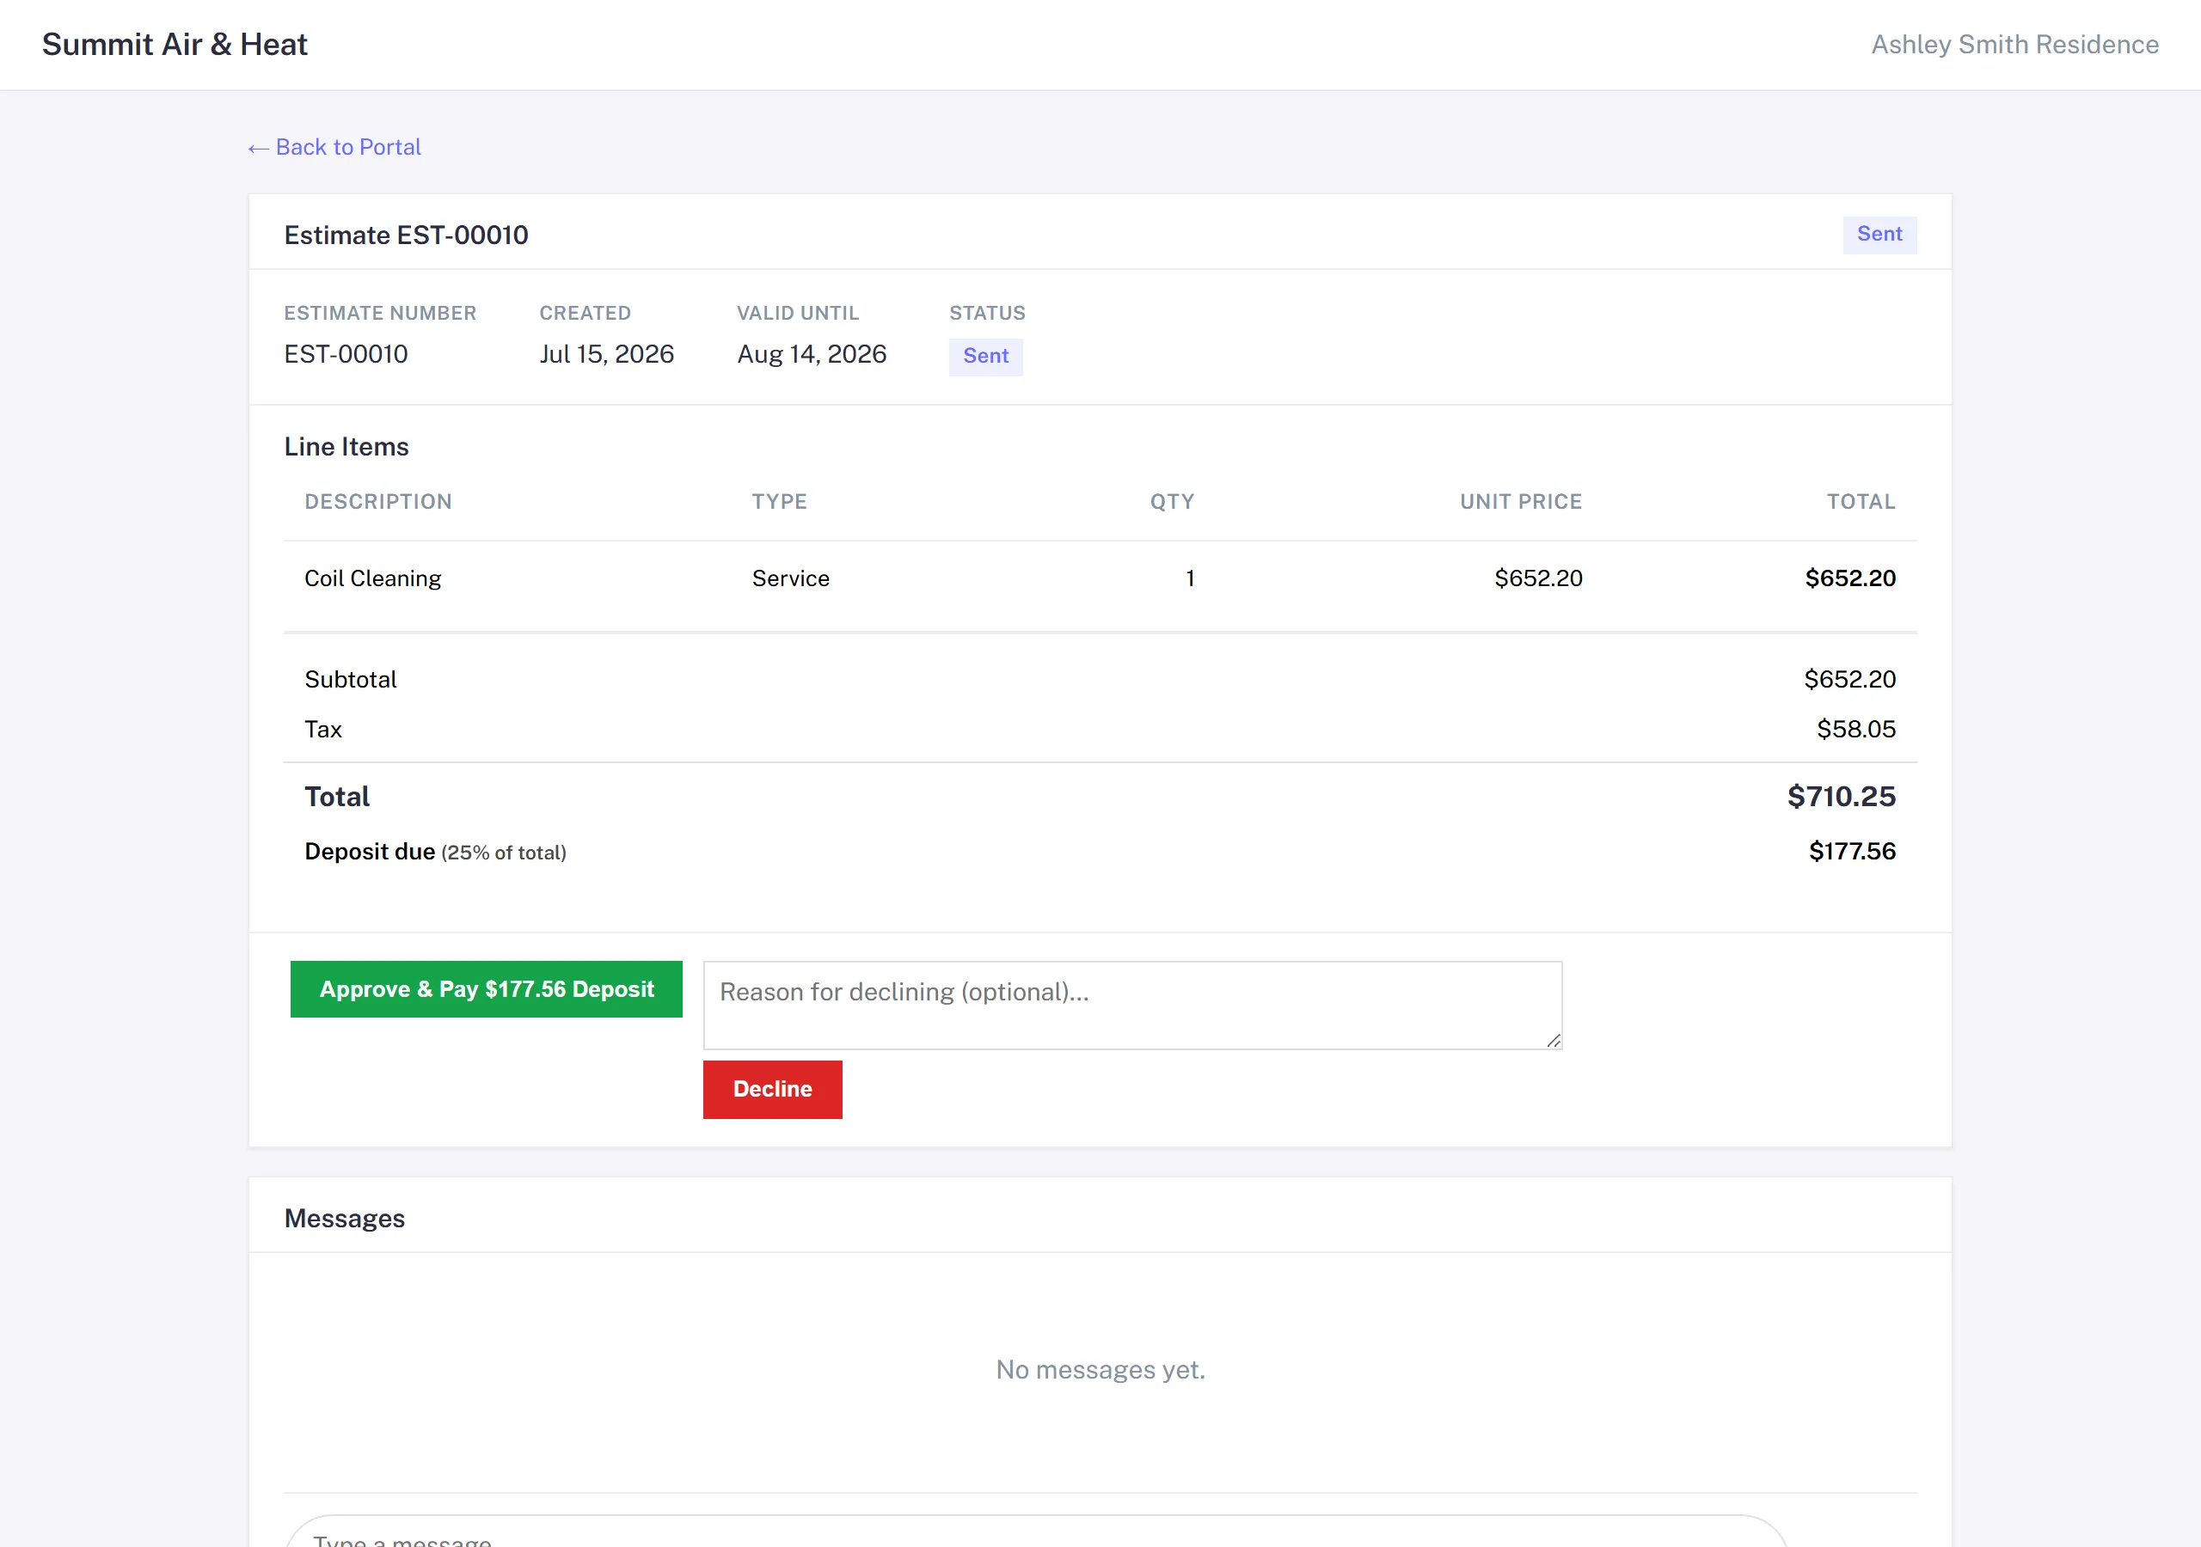Click the Estimate EST-00010 heading
This screenshot has width=2201, height=1547.
tap(407, 235)
